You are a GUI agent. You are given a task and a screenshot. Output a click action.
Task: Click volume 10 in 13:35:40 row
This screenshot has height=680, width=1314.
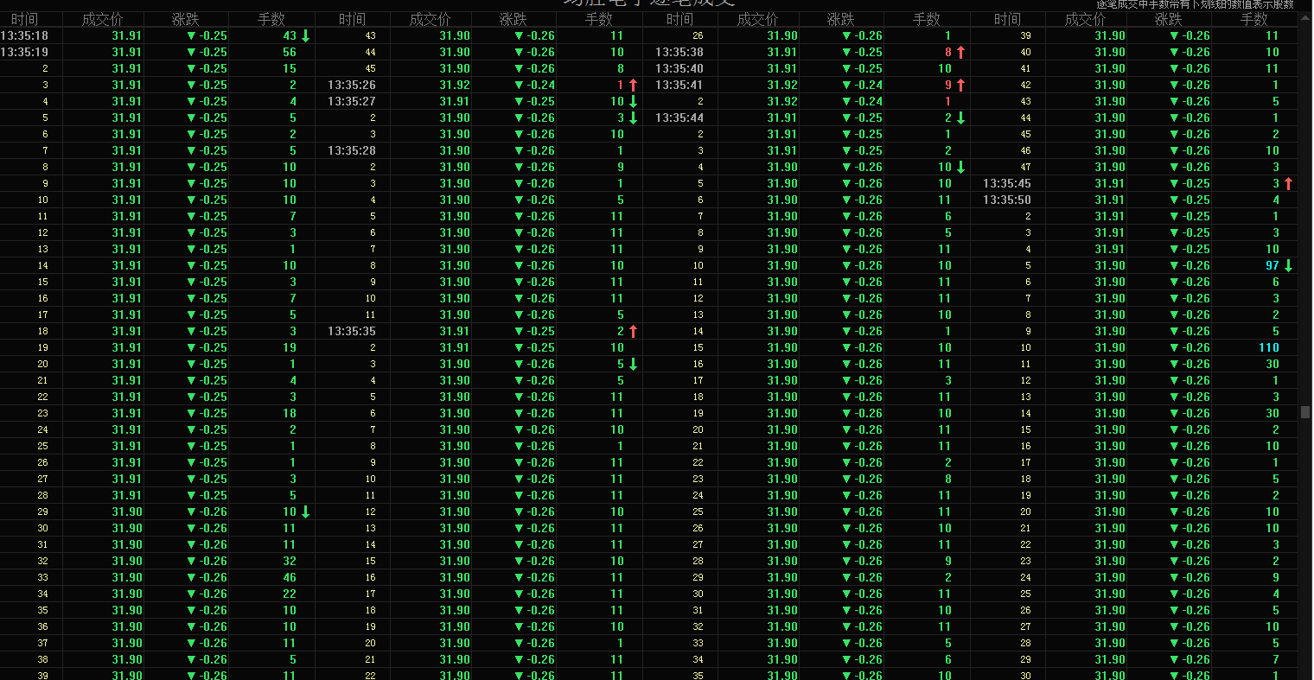[x=945, y=69]
